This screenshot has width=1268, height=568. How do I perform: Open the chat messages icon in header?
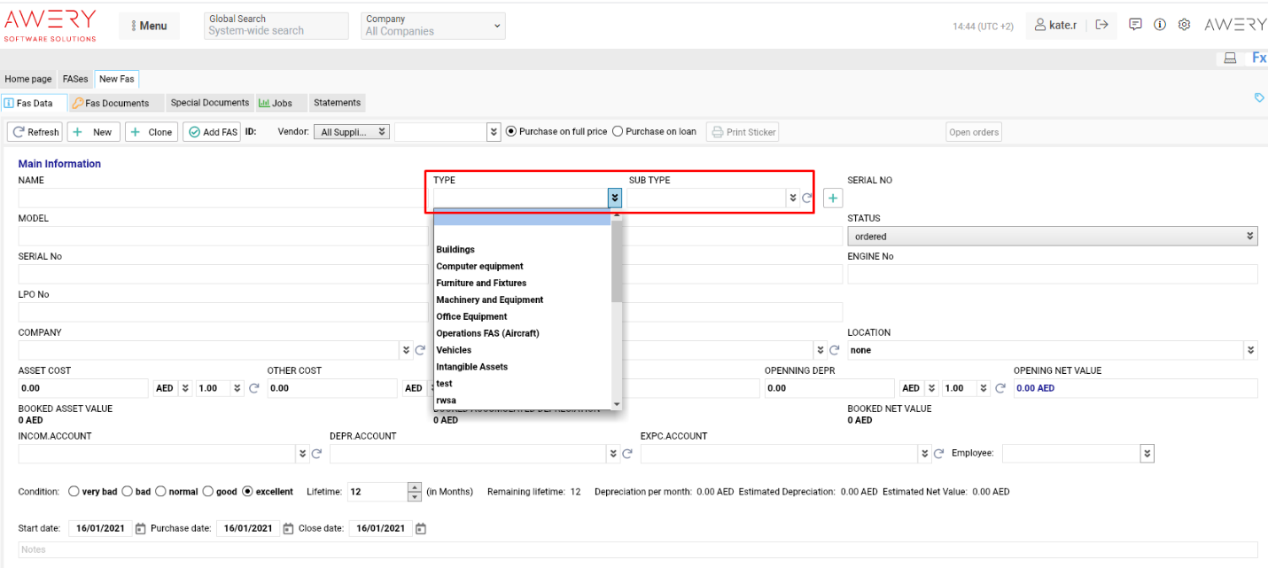[1135, 25]
